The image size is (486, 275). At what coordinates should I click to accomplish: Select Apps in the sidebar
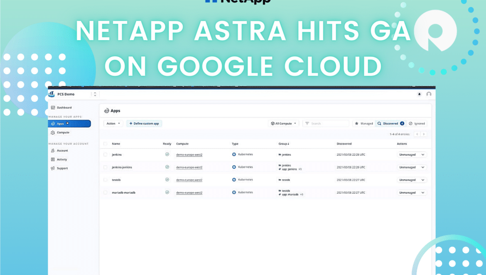pos(69,124)
